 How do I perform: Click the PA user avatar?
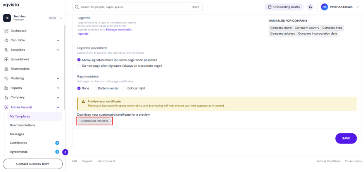pyautogui.click(x=324, y=7)
